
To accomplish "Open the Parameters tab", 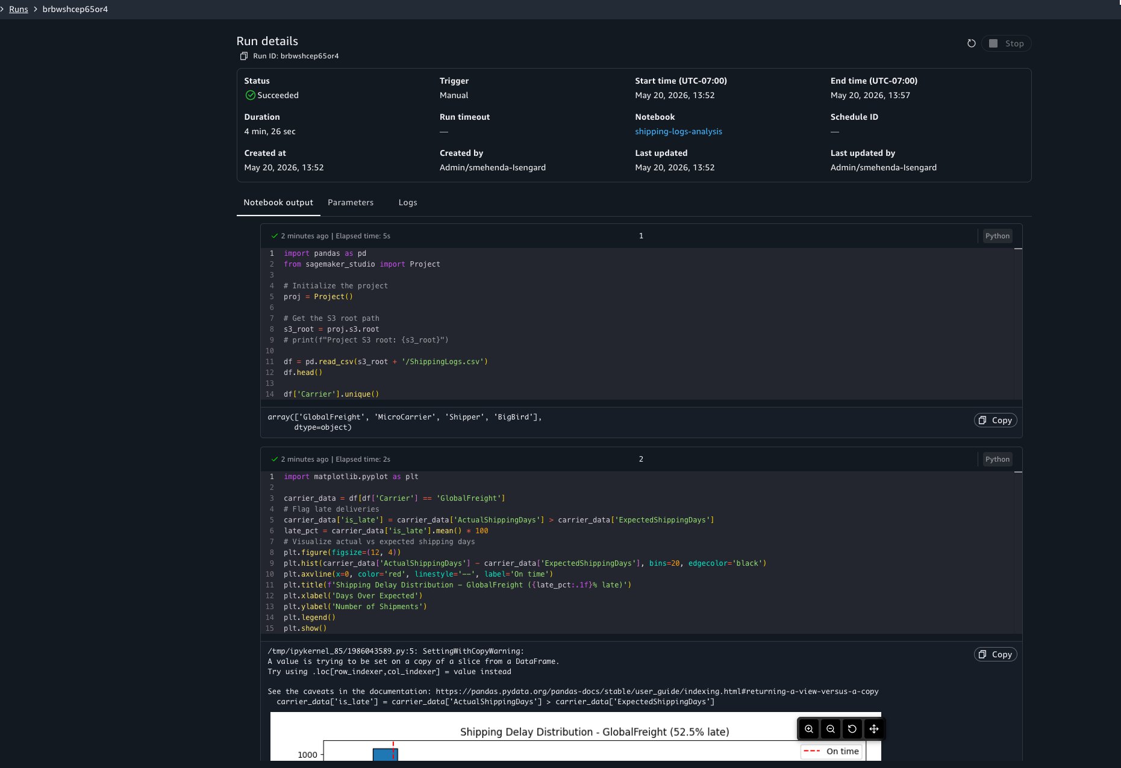I will coord(351,202).
